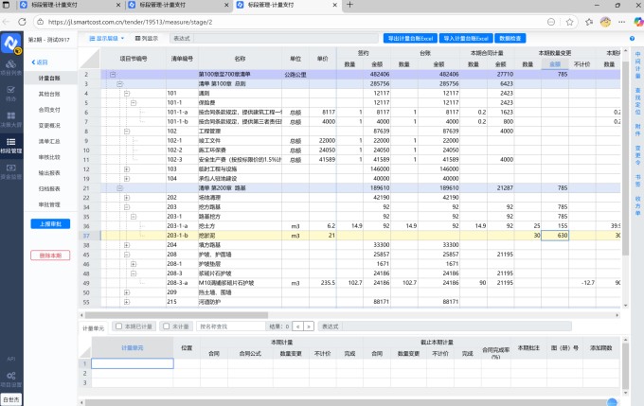Image resolution: width=644 pixels, height=406 pixels.
Task: Open the 显示层级 dropdown
Action: click(x=108, y=38)
